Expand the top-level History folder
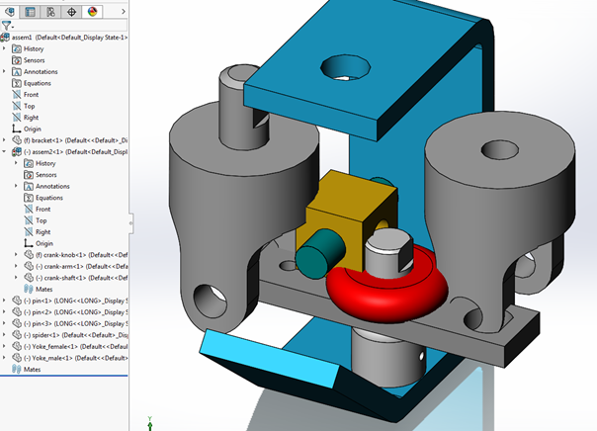The height and width of the screenshot is (431, 597). click(5, 48)
